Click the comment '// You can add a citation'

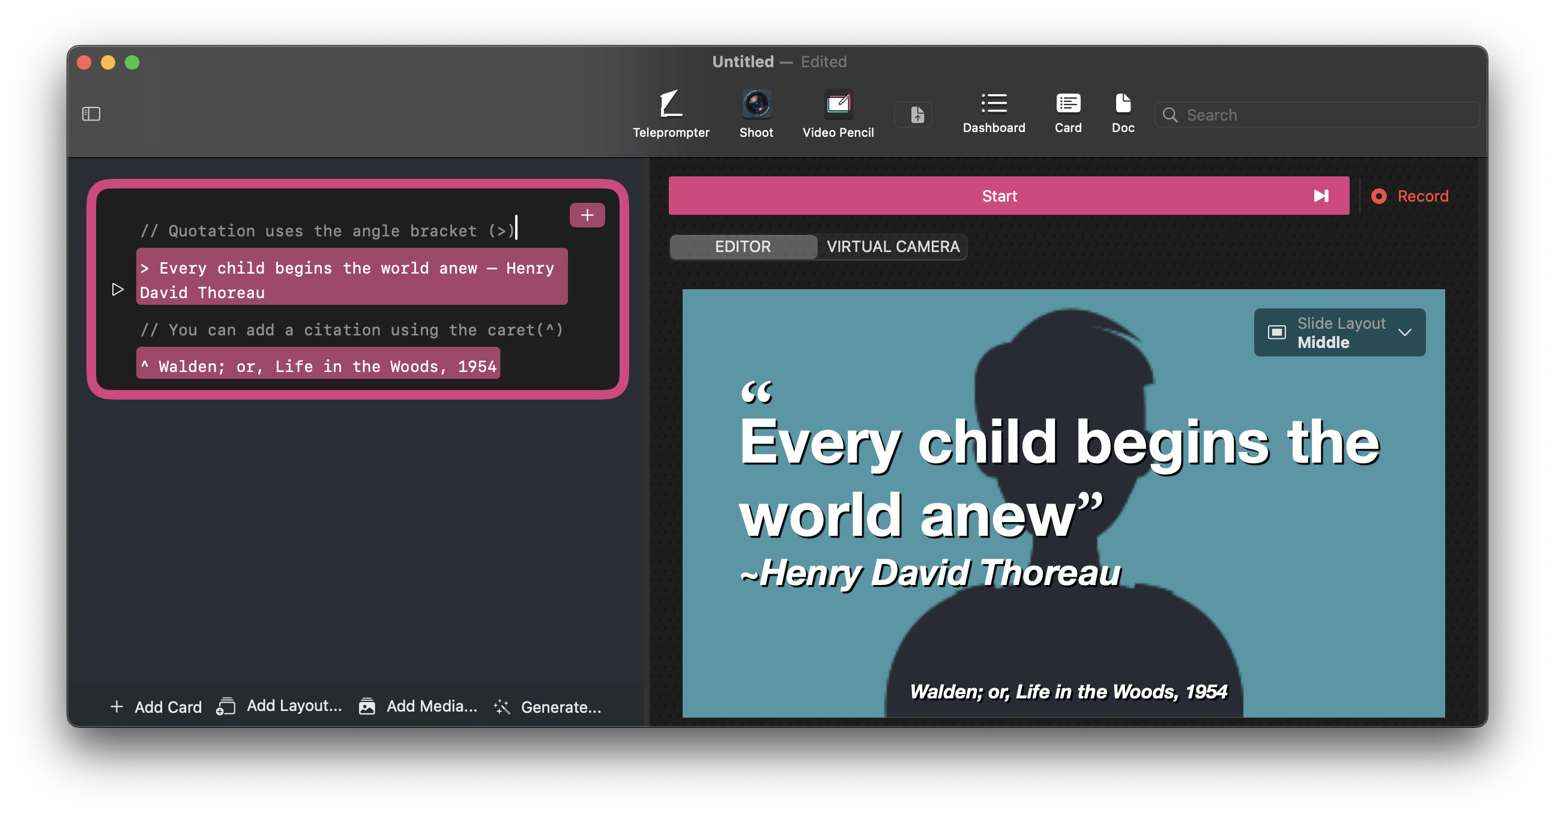pos(351,329)
